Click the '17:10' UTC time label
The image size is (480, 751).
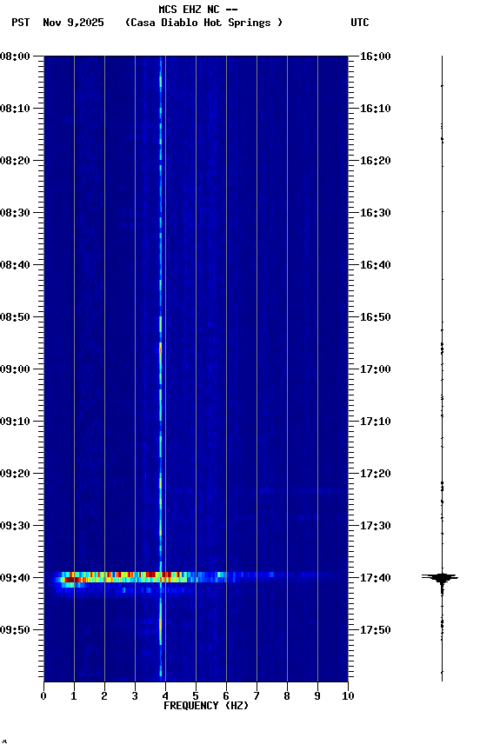[x=376, y=422]
